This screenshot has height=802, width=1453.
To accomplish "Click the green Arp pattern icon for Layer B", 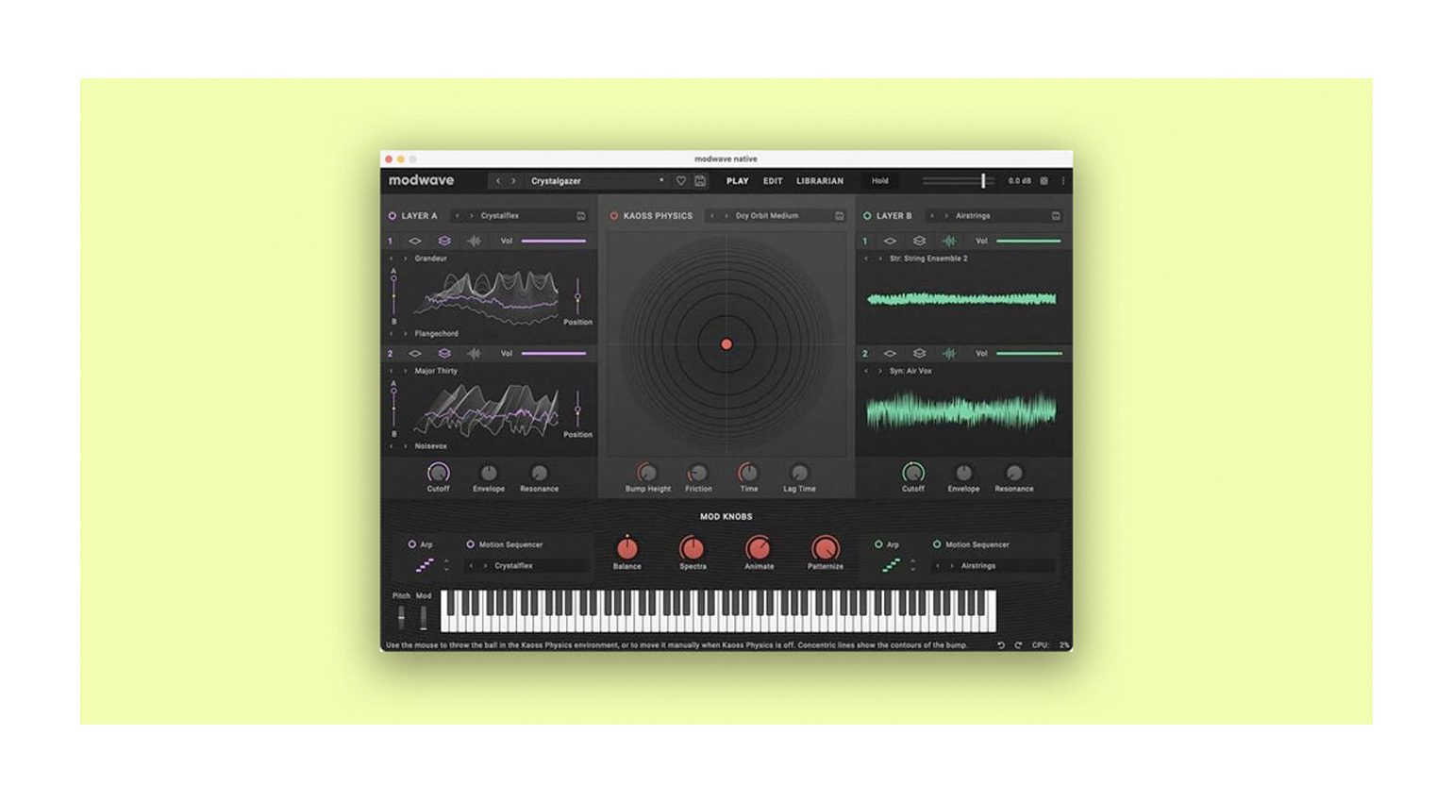I will 892,565.
